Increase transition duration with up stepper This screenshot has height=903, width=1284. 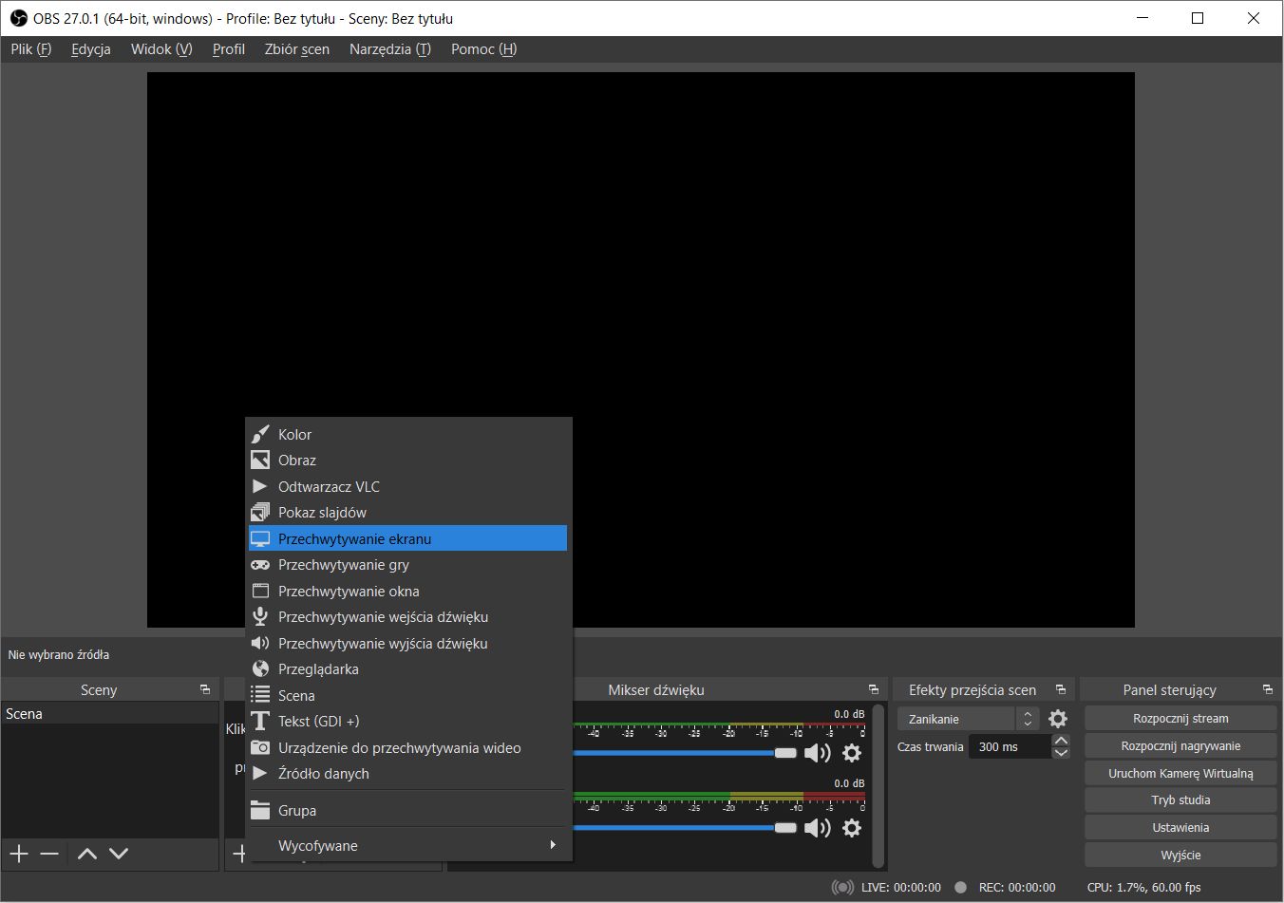pyautogui.click(x=1061, y=741)
